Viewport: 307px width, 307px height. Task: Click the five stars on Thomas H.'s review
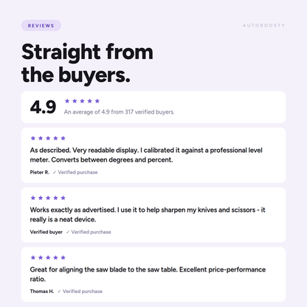(x=48, y=258)
